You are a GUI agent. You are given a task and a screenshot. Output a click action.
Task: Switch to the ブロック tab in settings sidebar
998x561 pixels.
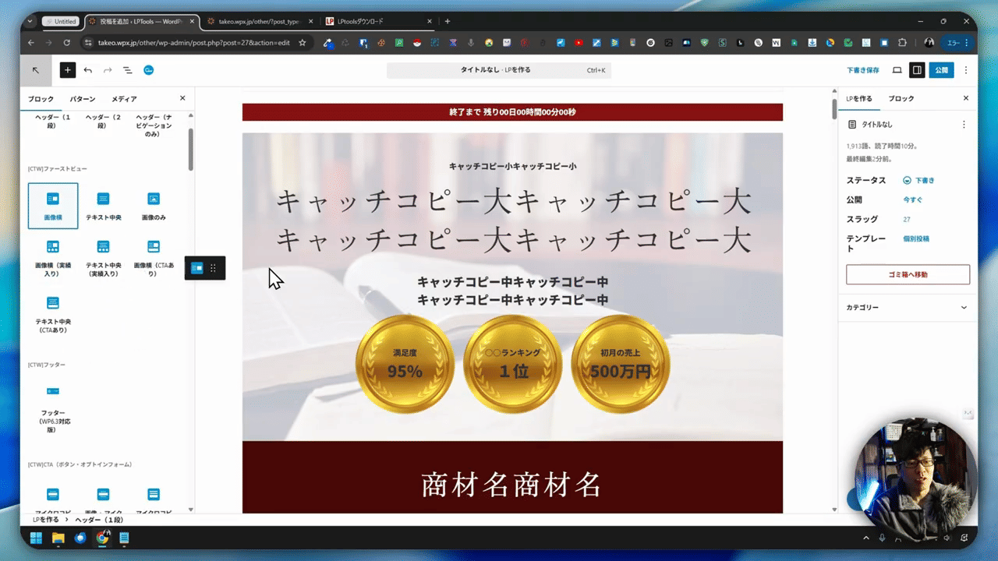(901, 99)
